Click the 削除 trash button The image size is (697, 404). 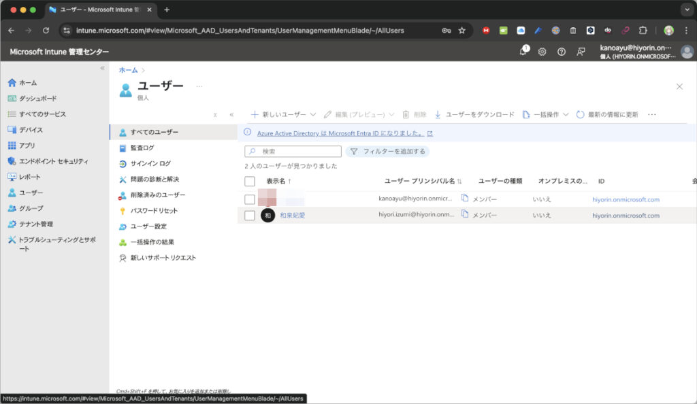[415, 114]
